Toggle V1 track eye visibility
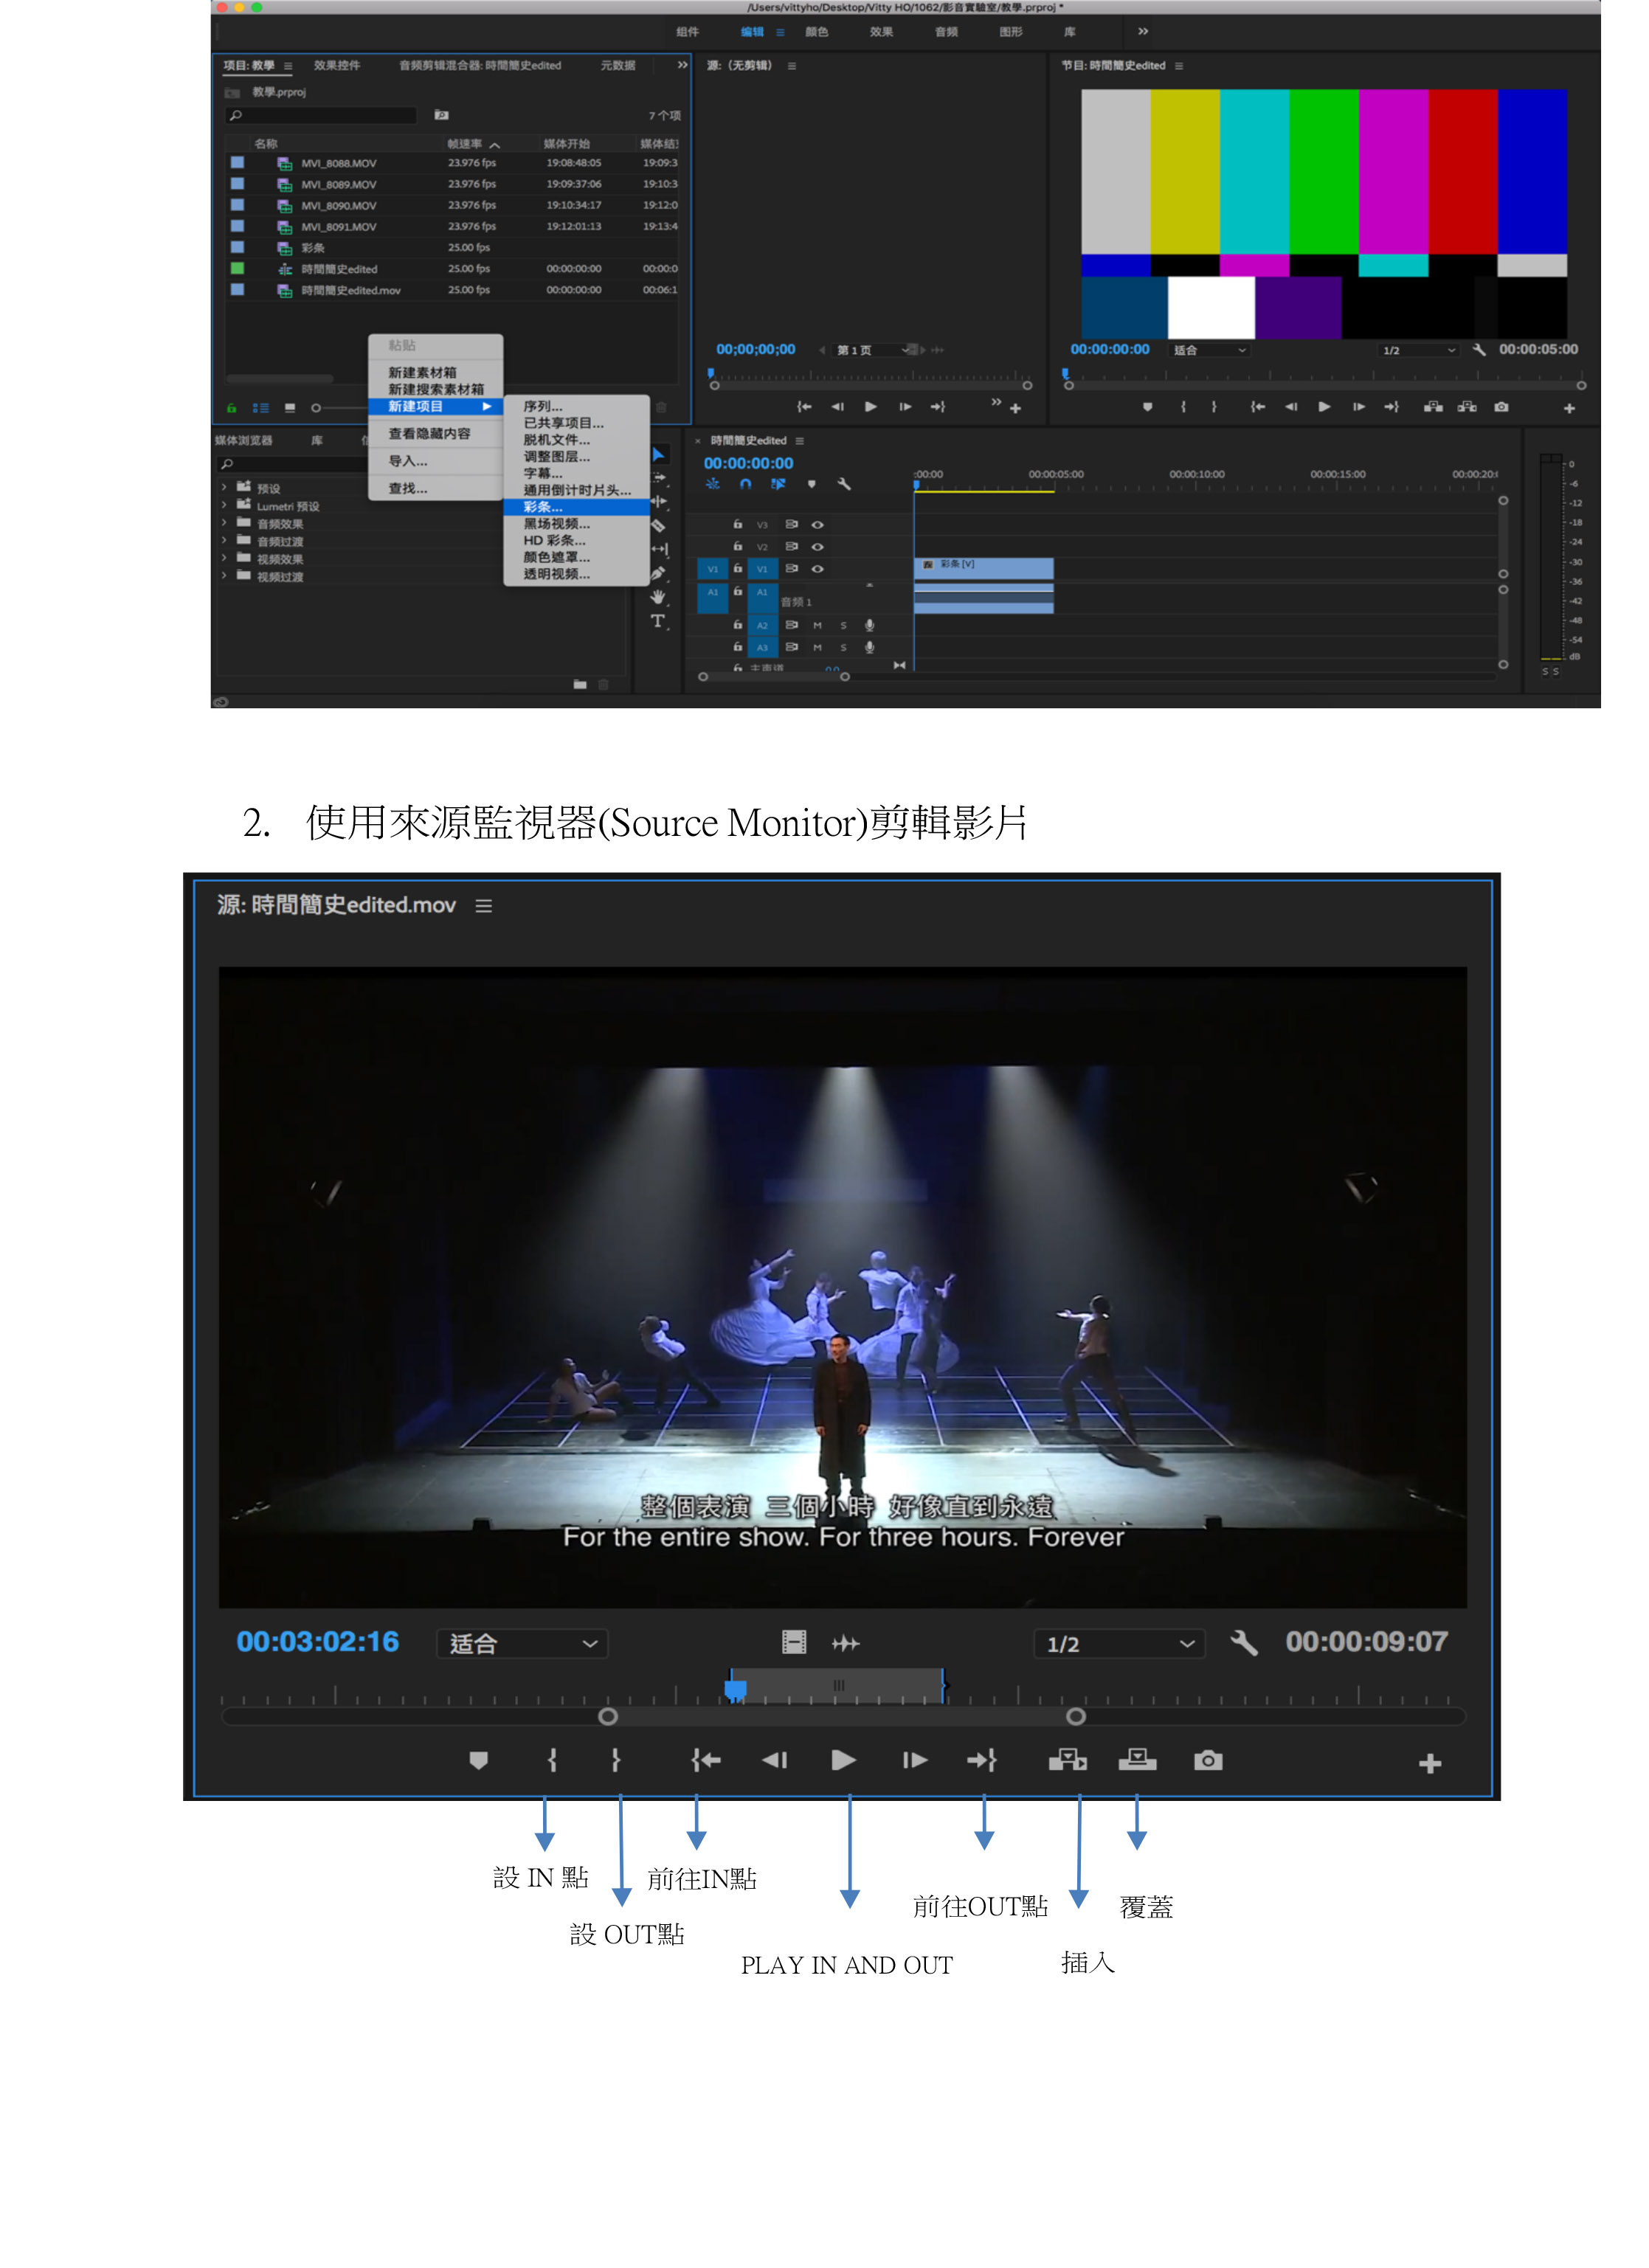Viewport: 1649px width, 2268px height. point(817,568)
